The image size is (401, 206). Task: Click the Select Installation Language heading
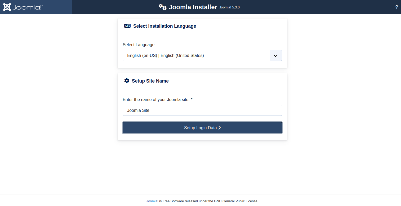[x=164, y=26]
